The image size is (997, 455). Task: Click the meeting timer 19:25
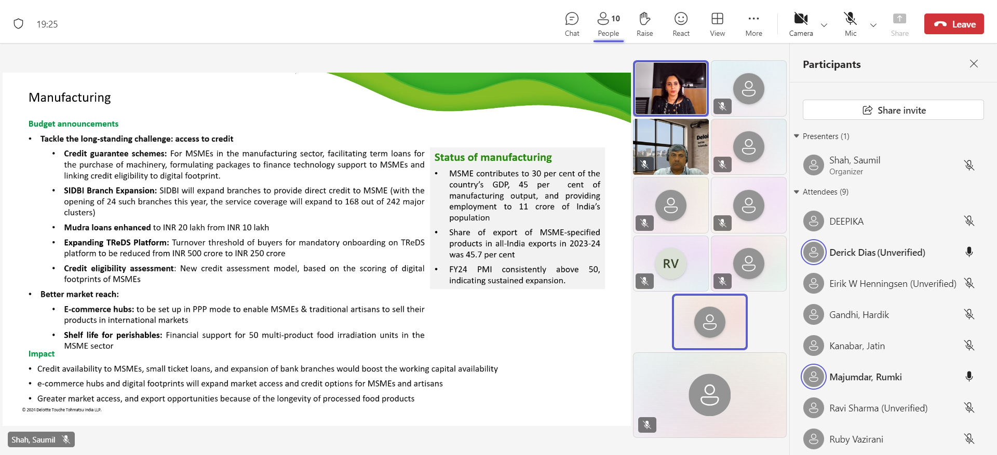click(x=47, y=24)
